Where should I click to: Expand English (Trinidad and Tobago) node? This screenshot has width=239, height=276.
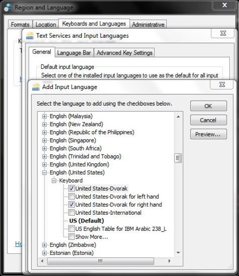tap(44, 156)
